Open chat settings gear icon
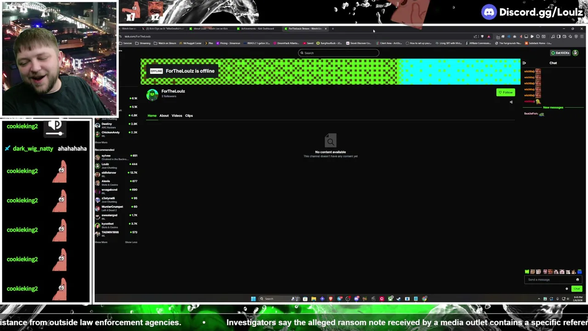Screen dimensions: 588x331 [566, 289]
